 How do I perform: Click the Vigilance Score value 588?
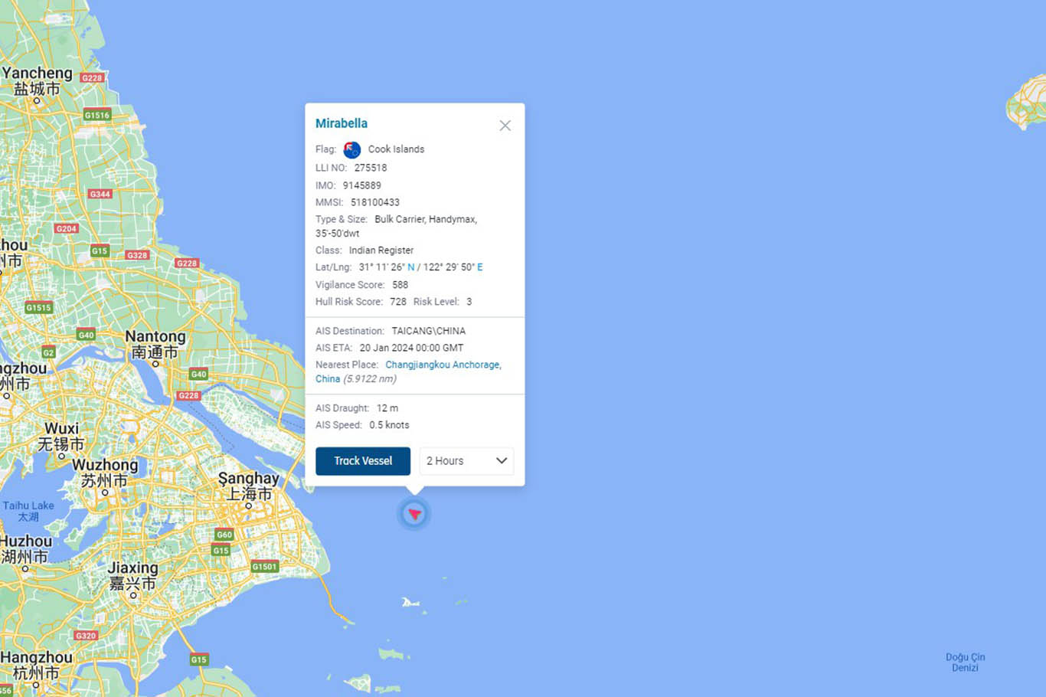(x=400, y=285)
